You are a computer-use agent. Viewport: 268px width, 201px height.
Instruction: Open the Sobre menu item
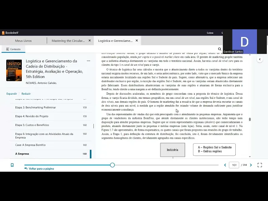(x=210, y=33)
